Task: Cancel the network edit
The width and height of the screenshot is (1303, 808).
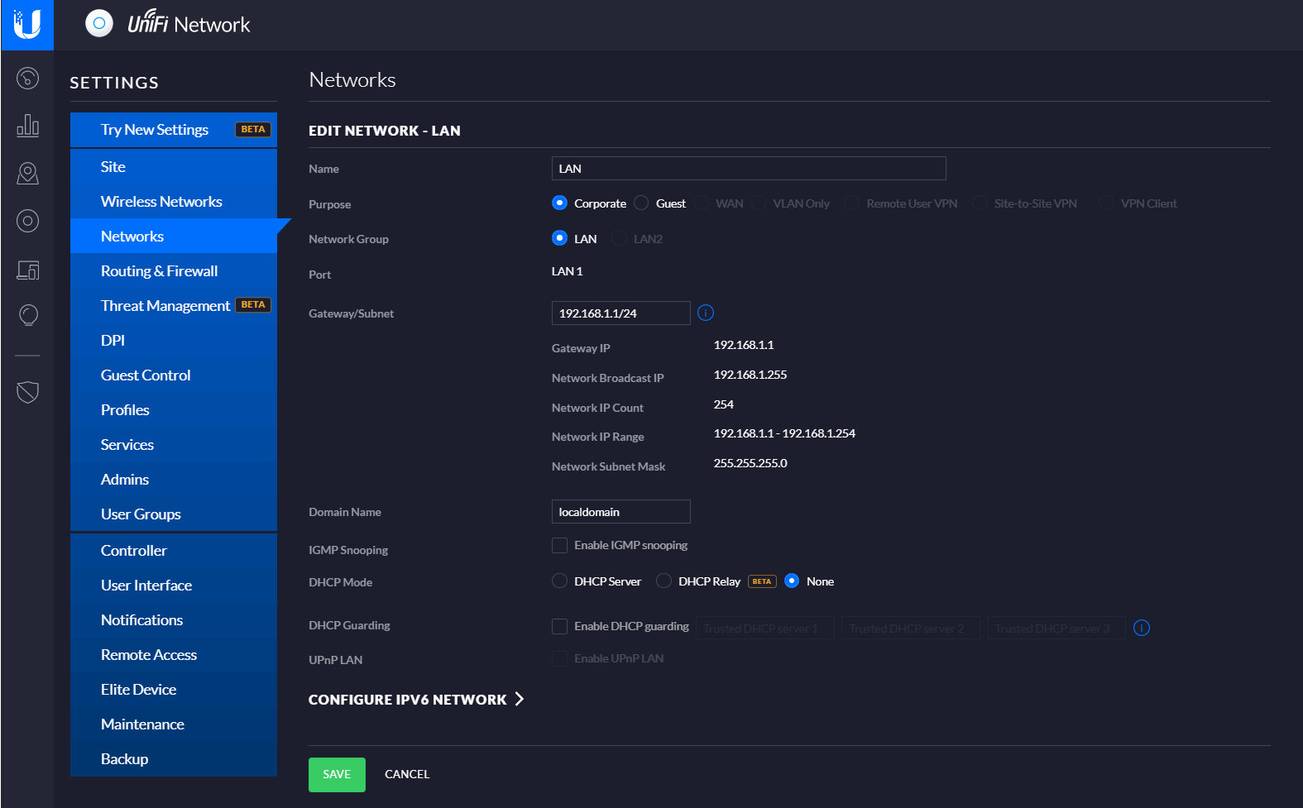Action: pyautogui.click(x=407, y=775)
